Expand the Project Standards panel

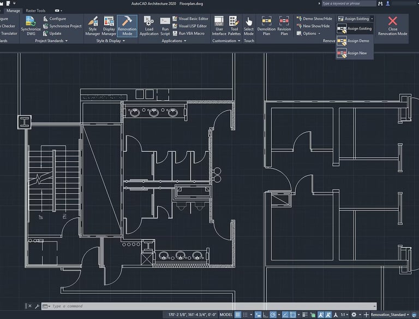51,41
